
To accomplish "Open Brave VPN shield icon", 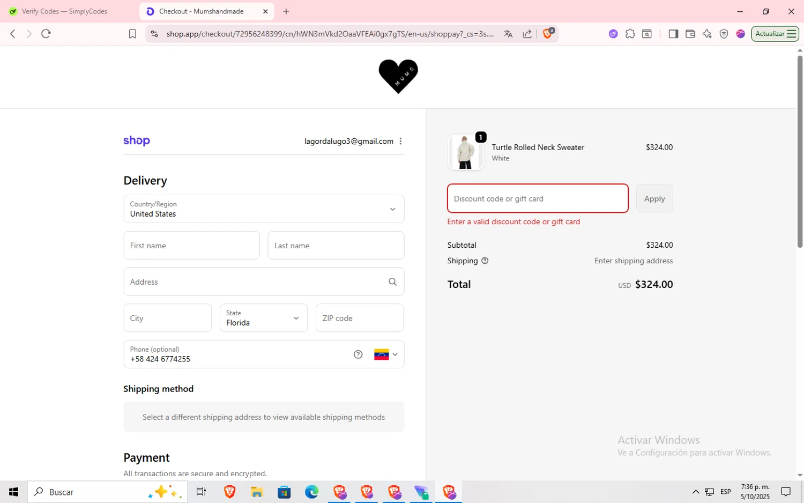I will [724, 34].
